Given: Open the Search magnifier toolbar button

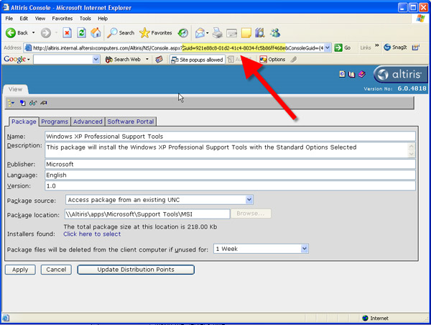Looking at the screenshot, I should [x=121, y=33].
